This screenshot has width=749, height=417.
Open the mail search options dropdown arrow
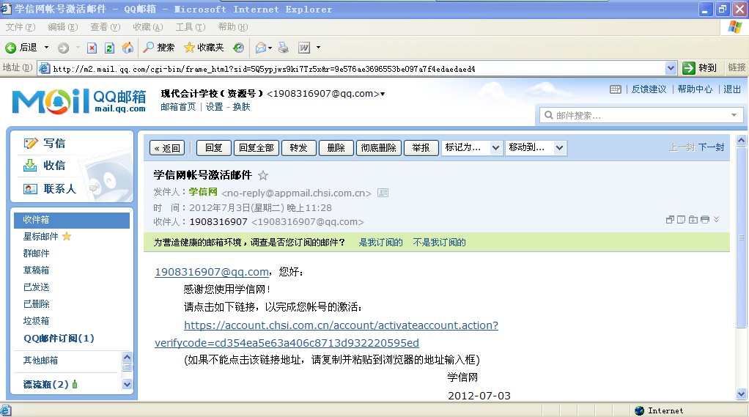(x=734, y=115)
